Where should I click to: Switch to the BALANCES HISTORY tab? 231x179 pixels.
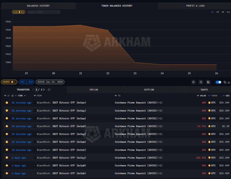(38, 6)
